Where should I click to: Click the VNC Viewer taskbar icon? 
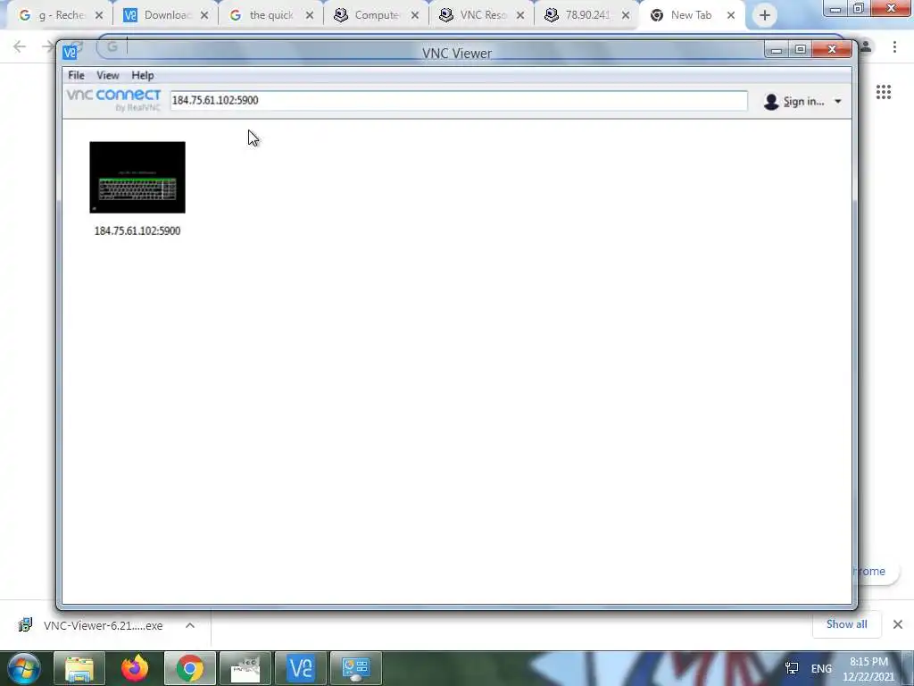301,668
